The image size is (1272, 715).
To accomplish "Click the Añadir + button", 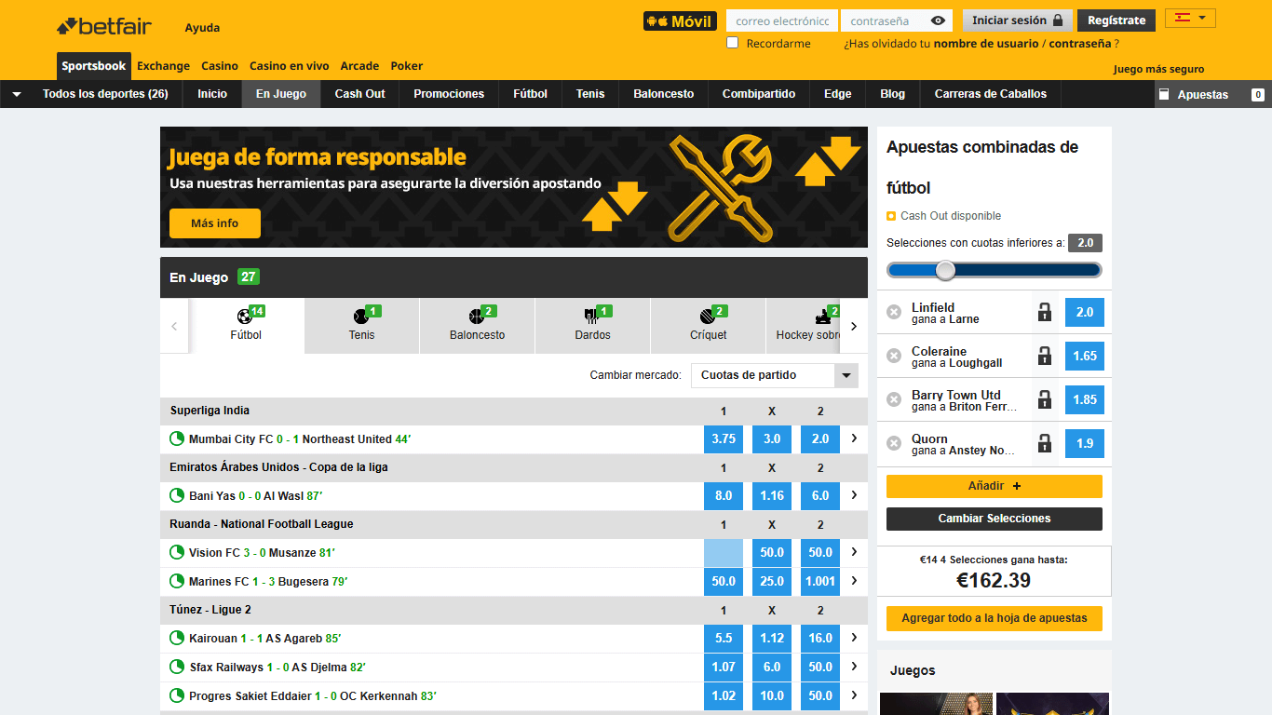I will coord(995,486).
